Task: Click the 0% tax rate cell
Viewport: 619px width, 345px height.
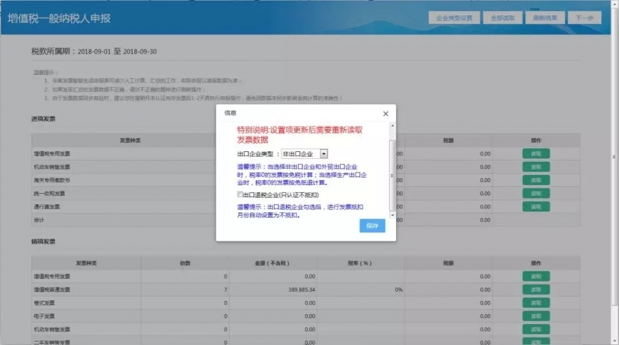Action: pos(399,290)
